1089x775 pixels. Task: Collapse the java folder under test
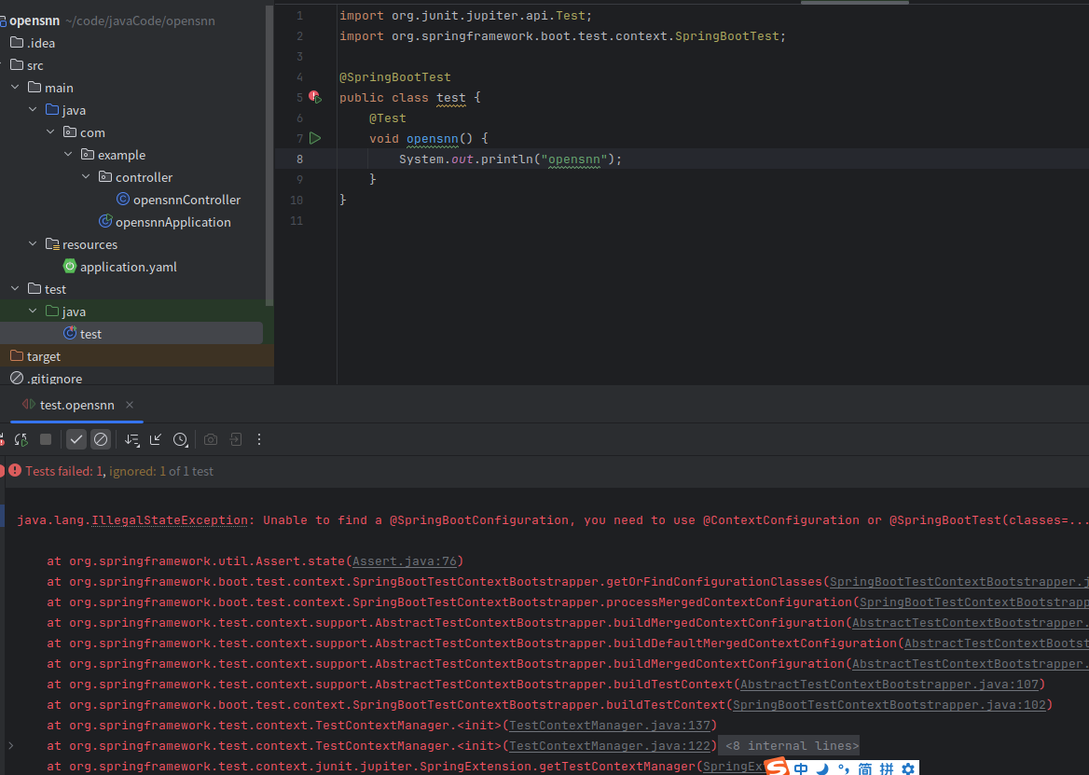(33, 311)
